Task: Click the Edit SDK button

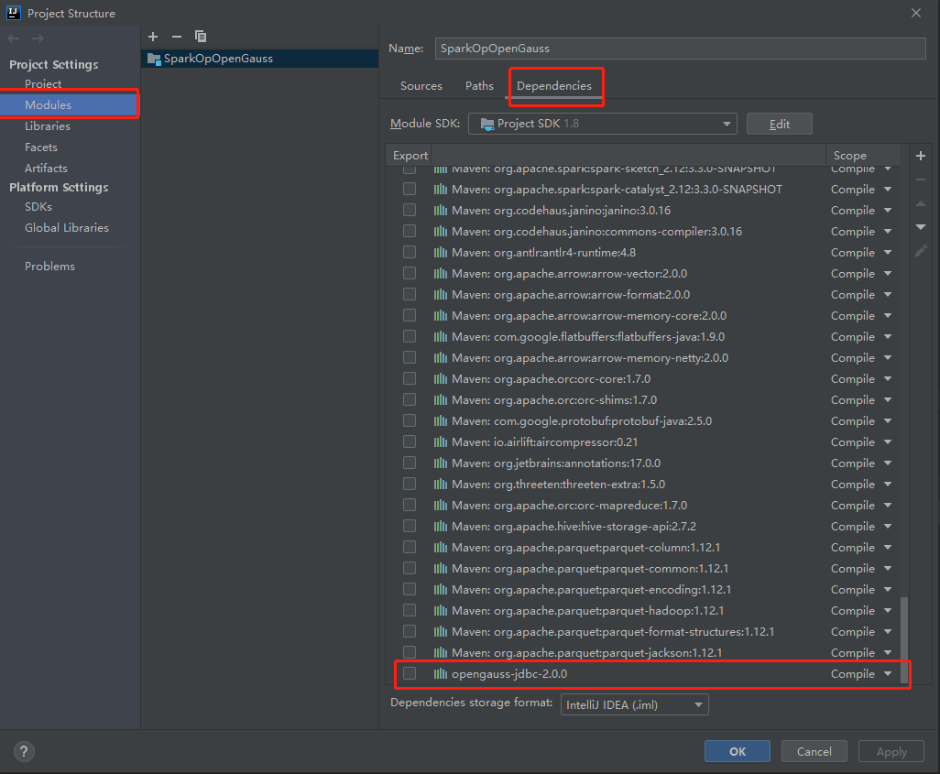Action: (x=780, y=124)
